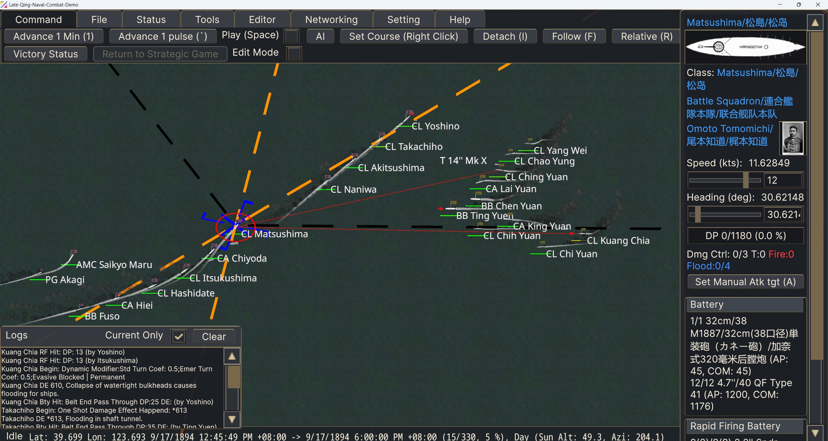This screenshot has width=828, height=441.
Task: Click commander Omoto Tomomichi's portrait
Action: click(x=793, y=138)
